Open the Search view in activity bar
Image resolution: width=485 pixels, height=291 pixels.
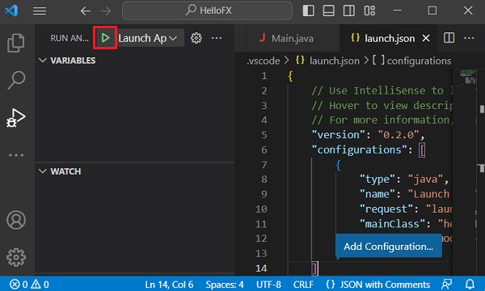[16, 80]
